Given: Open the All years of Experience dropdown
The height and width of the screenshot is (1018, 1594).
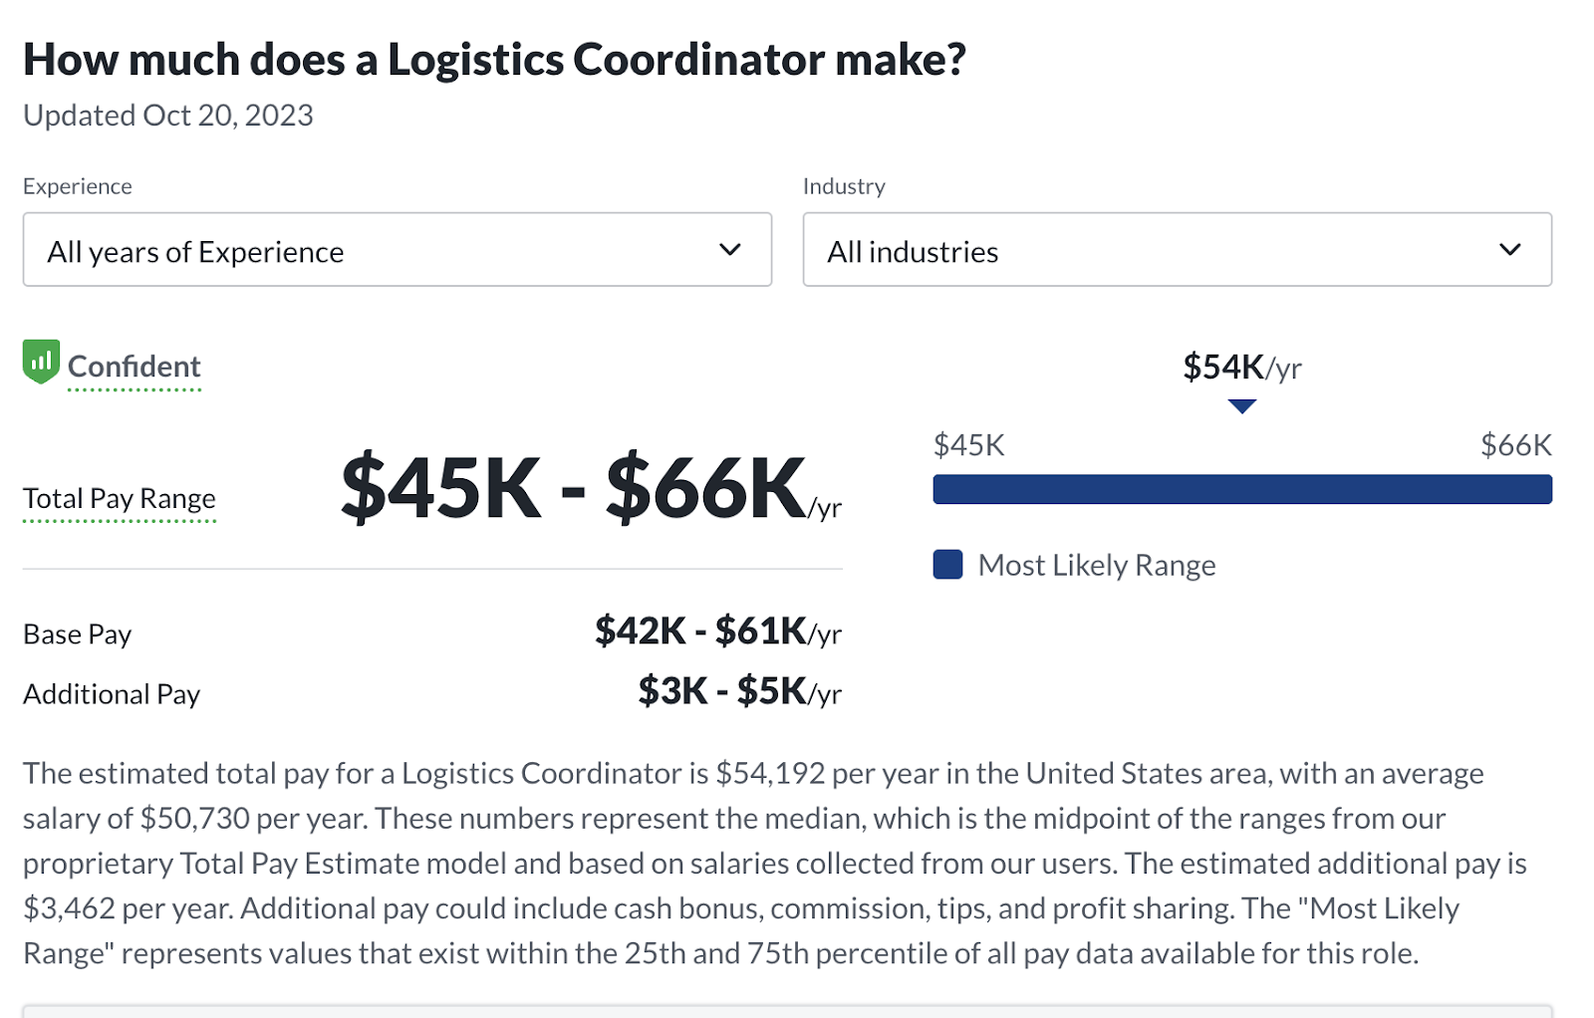Looking at the screenshot, I should pos(397,250).
